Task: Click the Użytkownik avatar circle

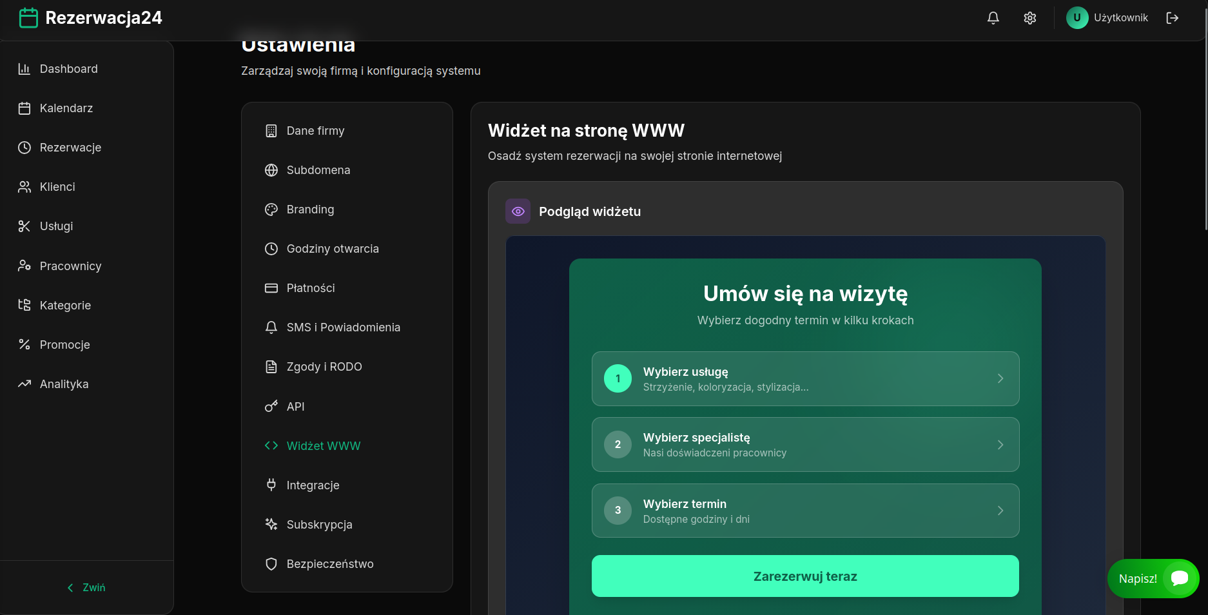Action: point(1076,17)
